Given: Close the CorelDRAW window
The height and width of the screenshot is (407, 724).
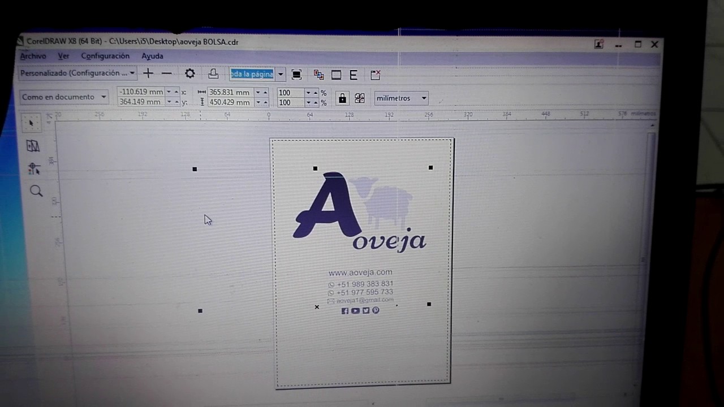Looking at the screenshot, I should point(654,44).
